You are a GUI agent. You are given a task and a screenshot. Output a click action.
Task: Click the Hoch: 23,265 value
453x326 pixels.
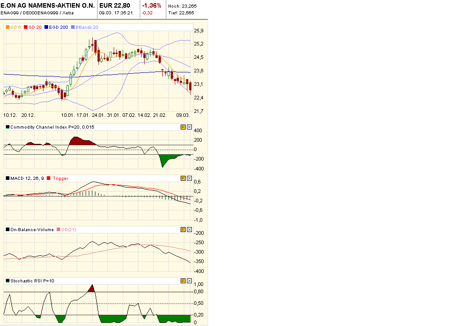click(x=182, y=6)
